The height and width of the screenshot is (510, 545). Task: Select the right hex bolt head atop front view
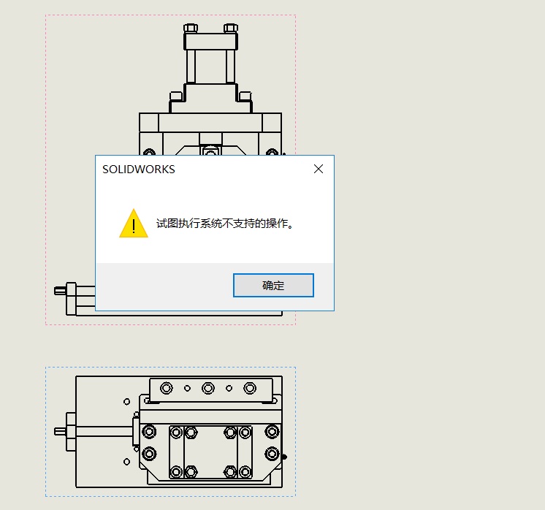pyautogui.click(x=231, y=28)
